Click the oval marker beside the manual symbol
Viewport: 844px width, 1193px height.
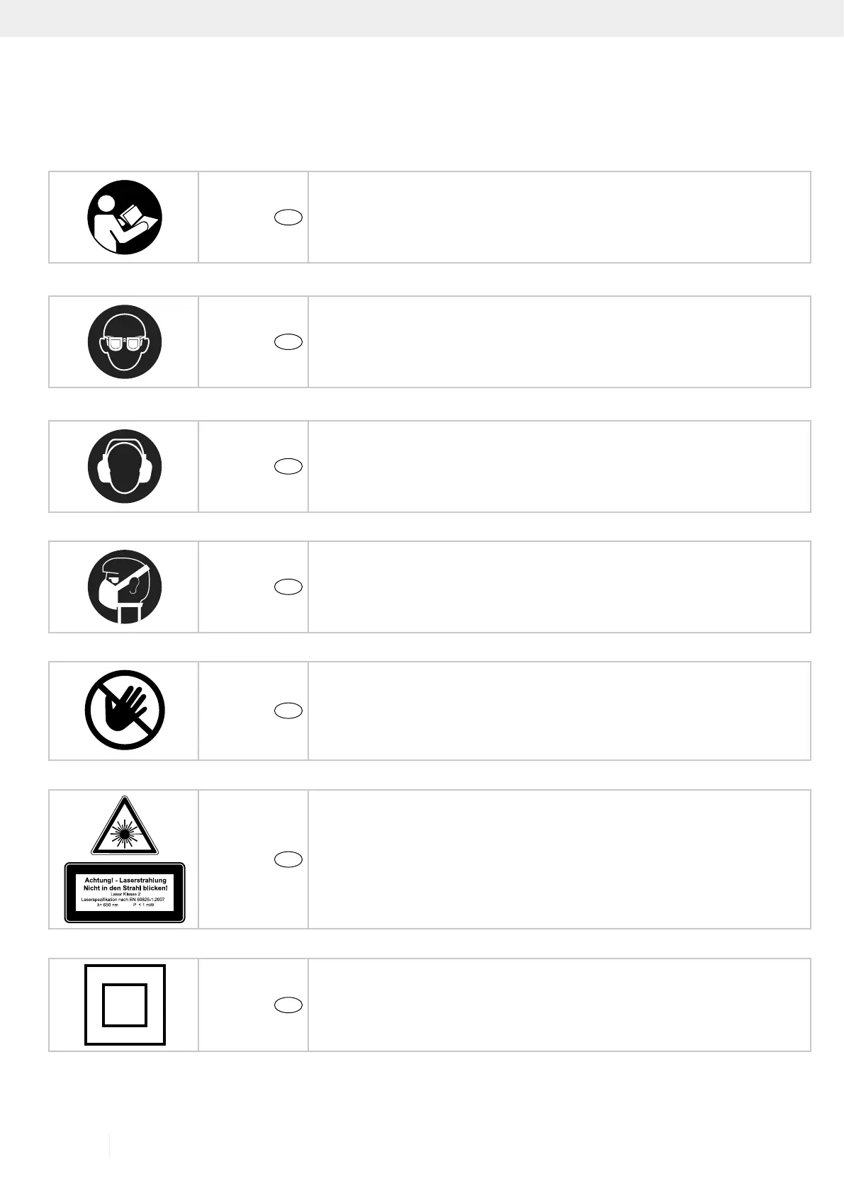pos(288,217)
